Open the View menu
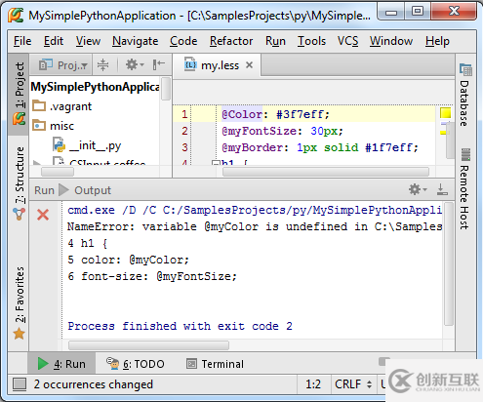This screenshot has height=402, width=483. coord(88,41)
